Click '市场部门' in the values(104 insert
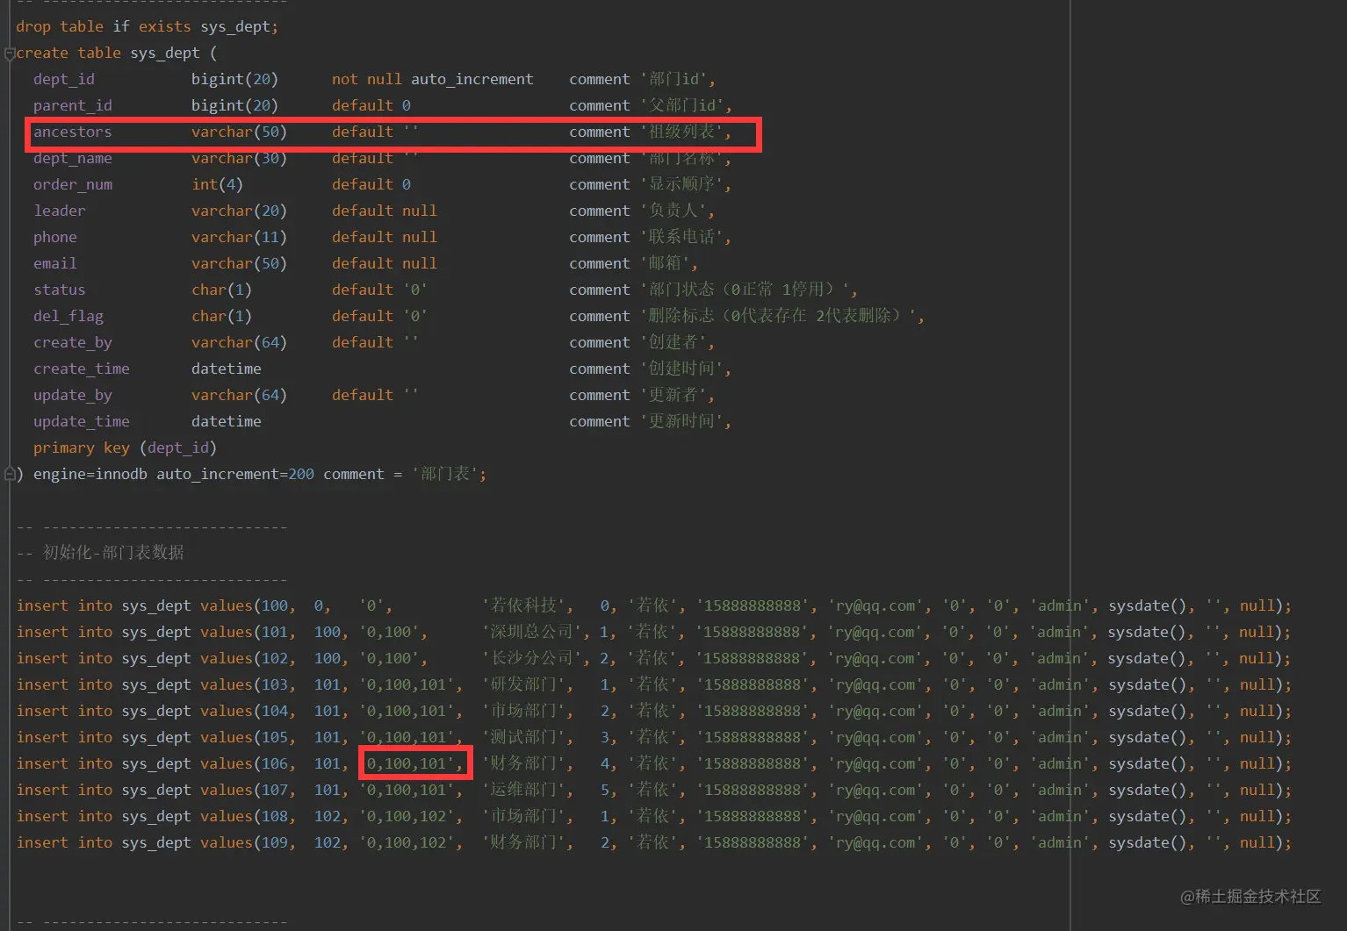Viewport: 1347px width, 931px height. point(523,711)
